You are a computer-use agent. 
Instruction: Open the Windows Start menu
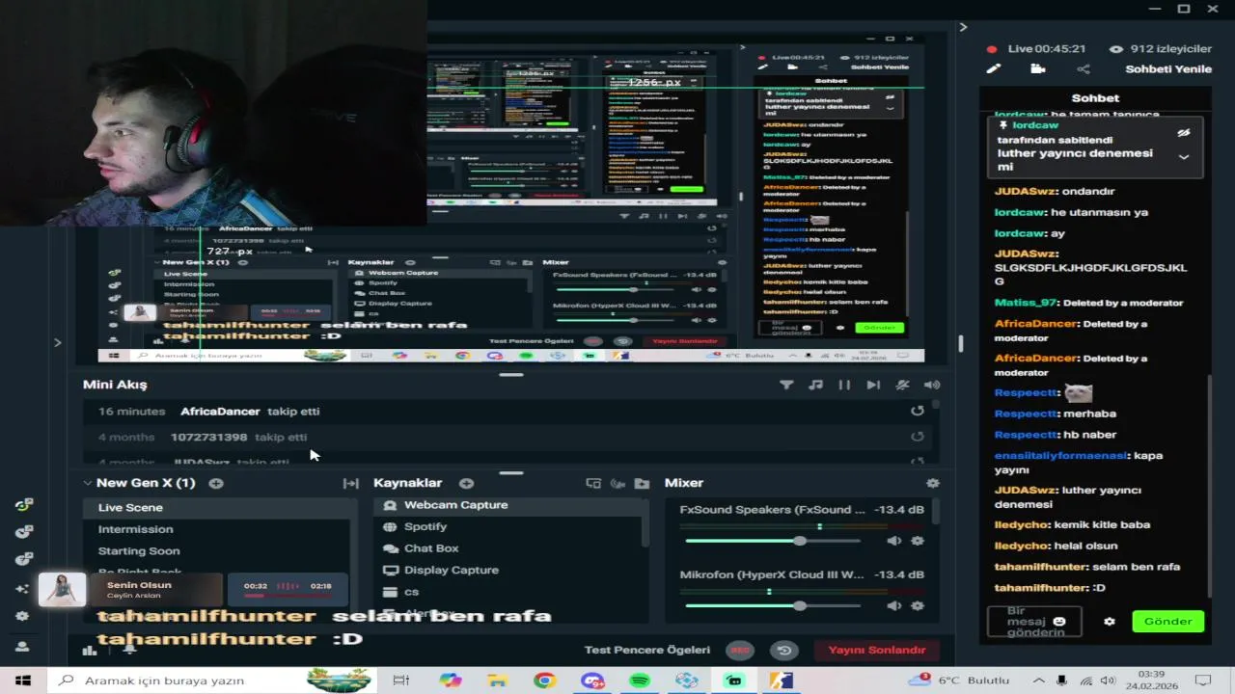pyautogui.click(x=23, y=681)
